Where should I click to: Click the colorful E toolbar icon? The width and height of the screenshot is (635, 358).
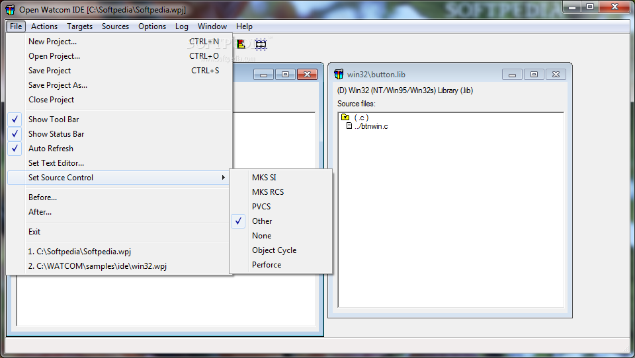tap(241, 44)
